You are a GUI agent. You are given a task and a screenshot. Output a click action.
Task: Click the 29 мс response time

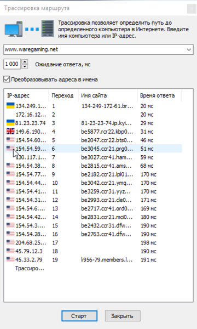pos(147,123)
